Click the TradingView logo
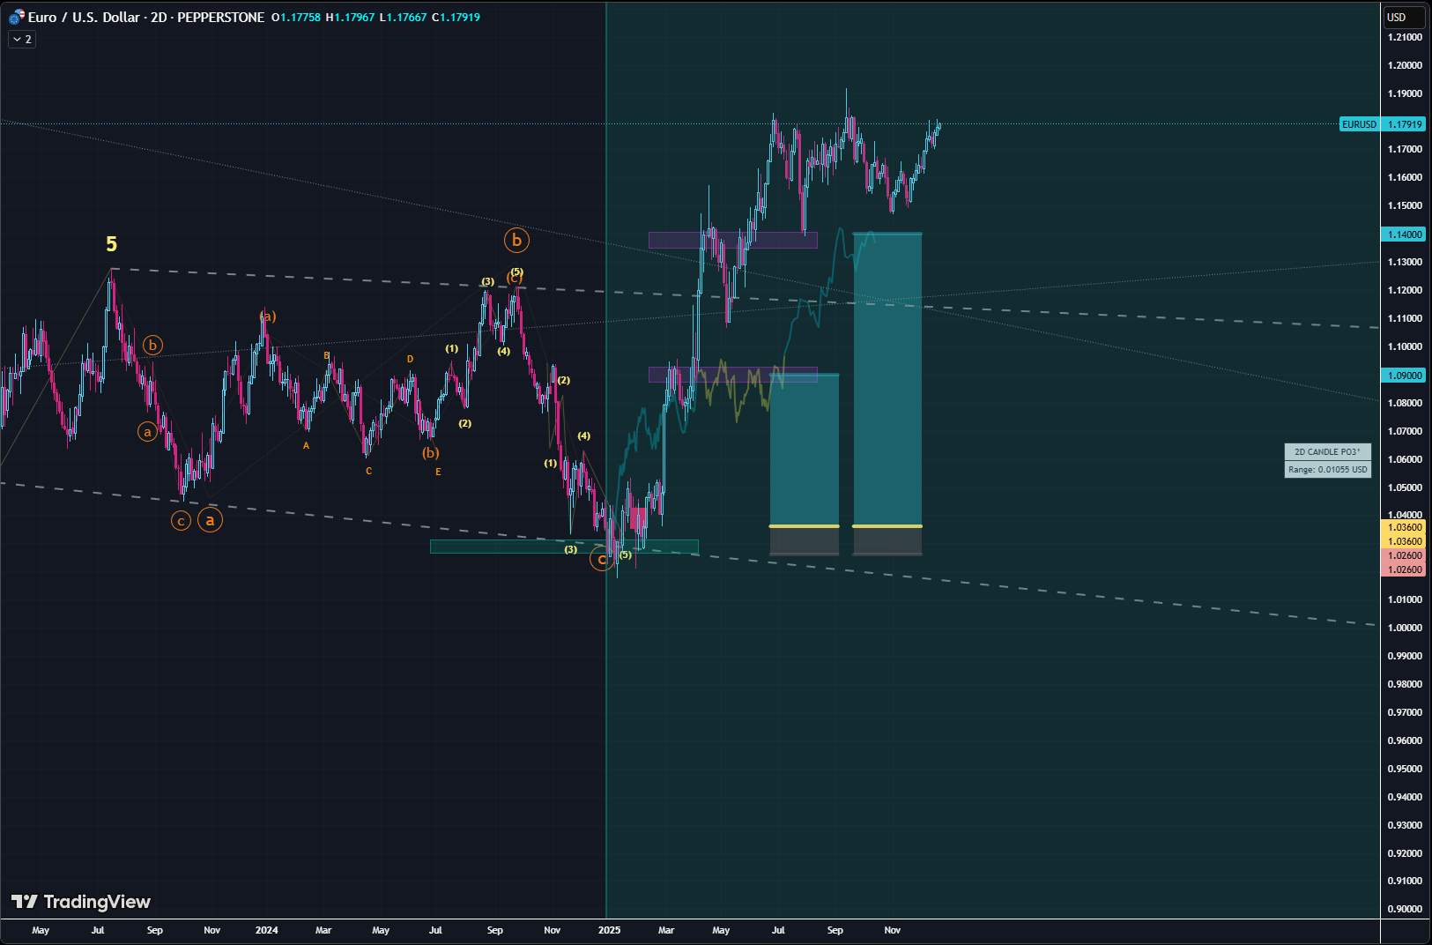 pyautogui.click(x=81, y=901)
